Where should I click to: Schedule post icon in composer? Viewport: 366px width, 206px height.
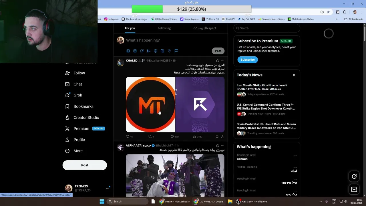(162, 51)
